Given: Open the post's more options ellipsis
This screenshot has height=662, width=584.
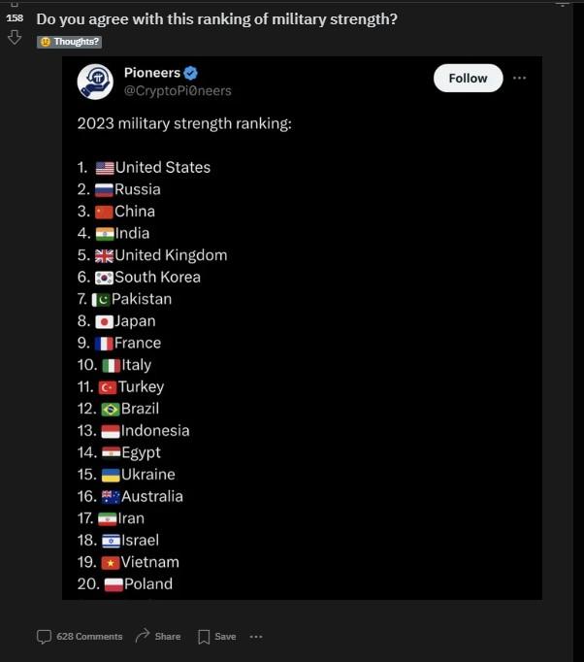Looking at the screenshot, I should 256,637.
